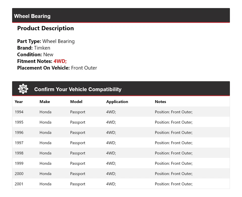Select the 1996 Honda make cell

45,133
